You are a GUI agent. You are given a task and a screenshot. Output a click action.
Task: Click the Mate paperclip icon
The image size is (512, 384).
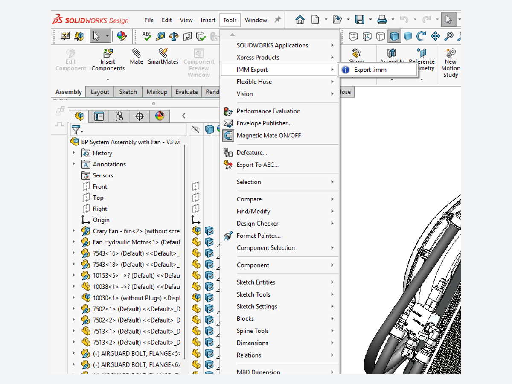pyautogui.click(x=137, y=53)
